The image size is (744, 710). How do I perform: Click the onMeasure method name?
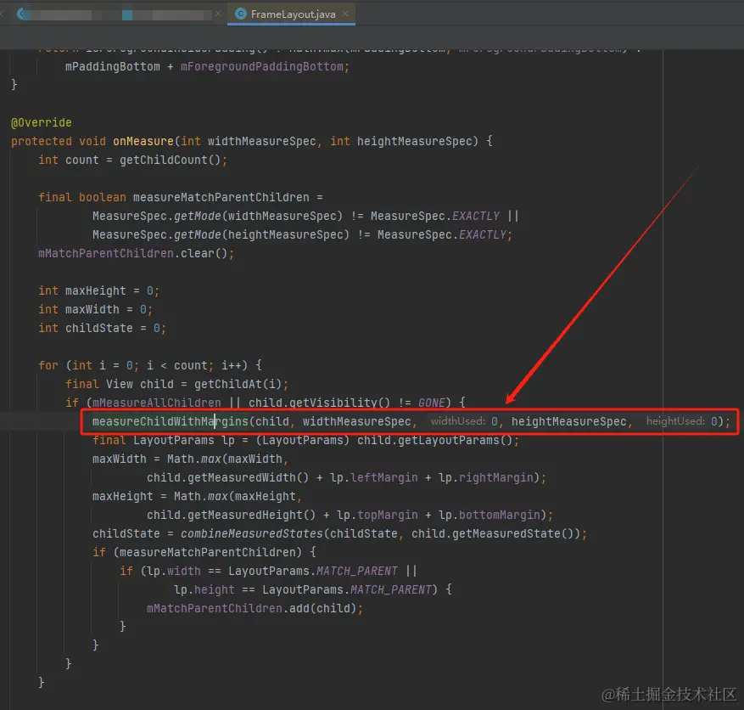click(x=143, y=141)
